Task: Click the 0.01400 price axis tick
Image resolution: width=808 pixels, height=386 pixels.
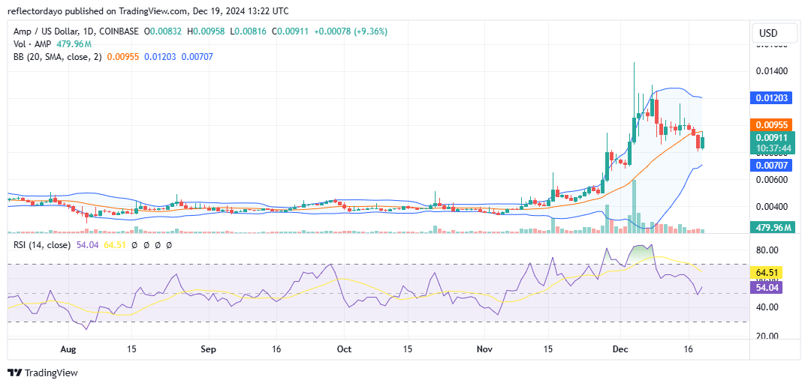Action: coord(773,70)
